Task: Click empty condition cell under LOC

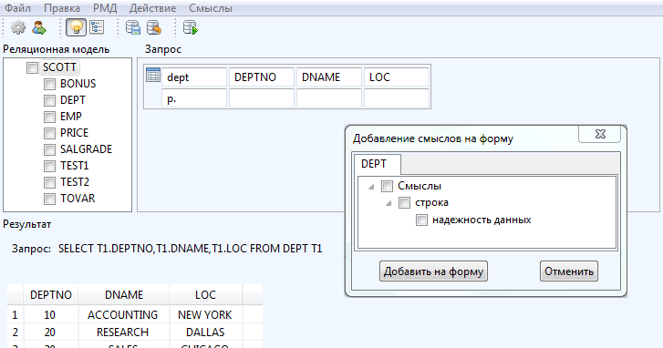Action: 396,98
